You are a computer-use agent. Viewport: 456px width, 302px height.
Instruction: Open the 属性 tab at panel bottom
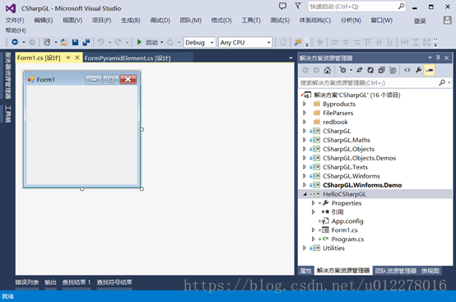point(305,271)
